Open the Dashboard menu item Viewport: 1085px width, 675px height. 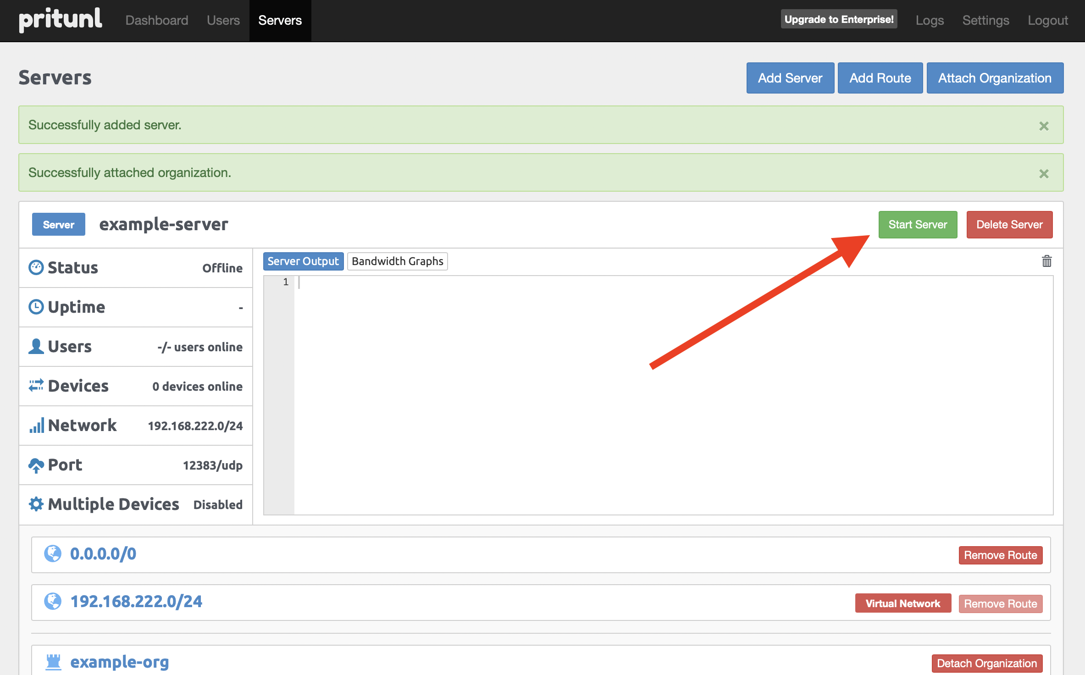[x=156, y=20]
